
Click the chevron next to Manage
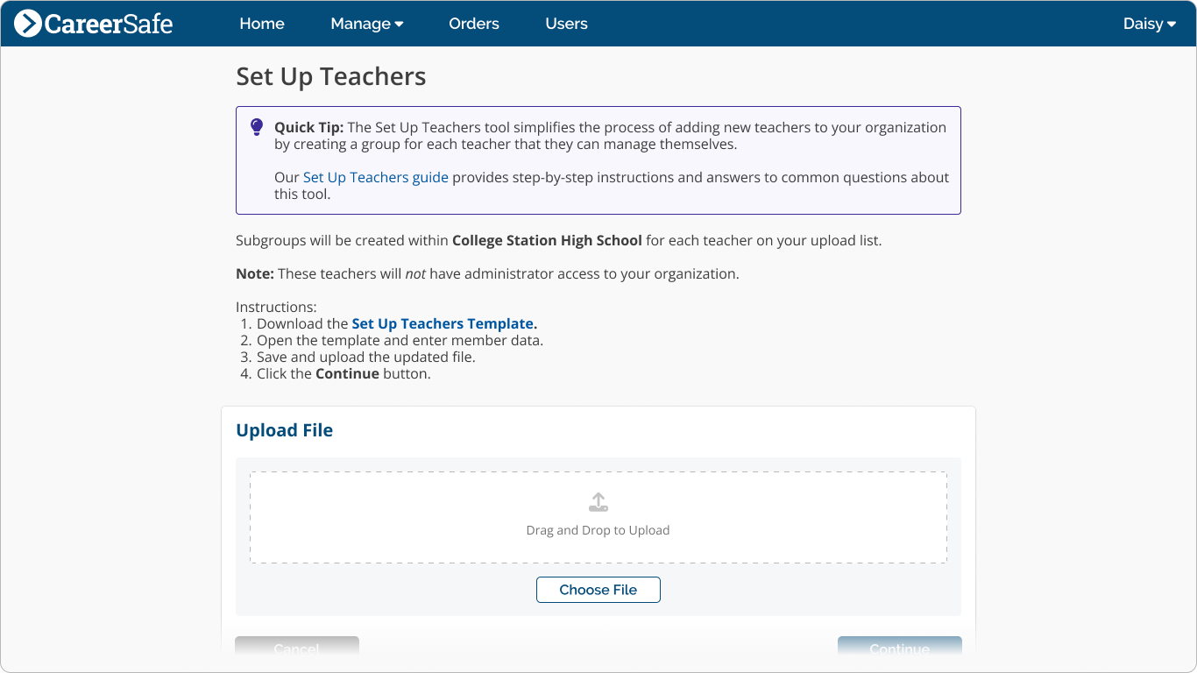click(x=399, y=25)
